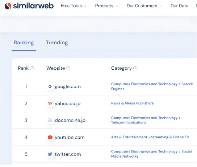The image size is (197, 167).
Task: Expand the Products dropdown menu
Action: (x=107, y=6)
